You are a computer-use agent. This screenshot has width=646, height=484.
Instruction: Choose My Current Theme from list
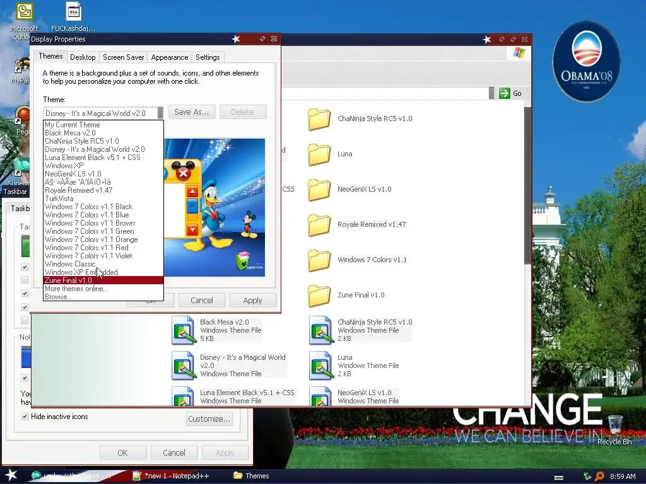(x=103, y=125)
